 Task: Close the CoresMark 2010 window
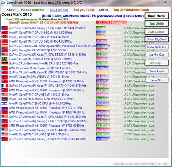[165, 1]
